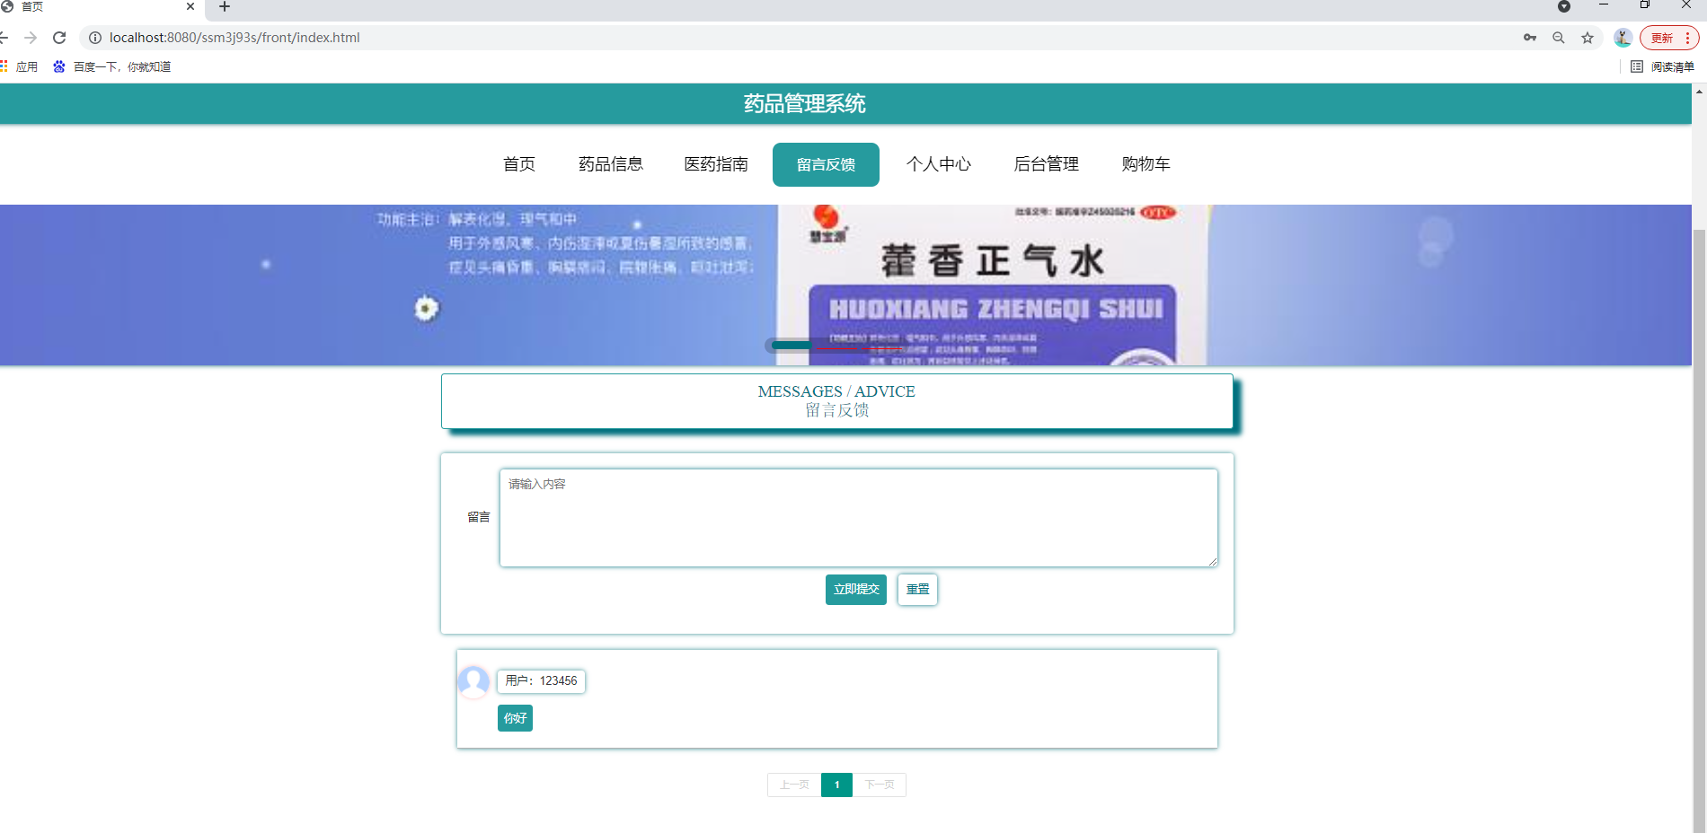Click the page vertical scrollbar
This screenshot has width=1707, height=833.
coord(1699,530)
